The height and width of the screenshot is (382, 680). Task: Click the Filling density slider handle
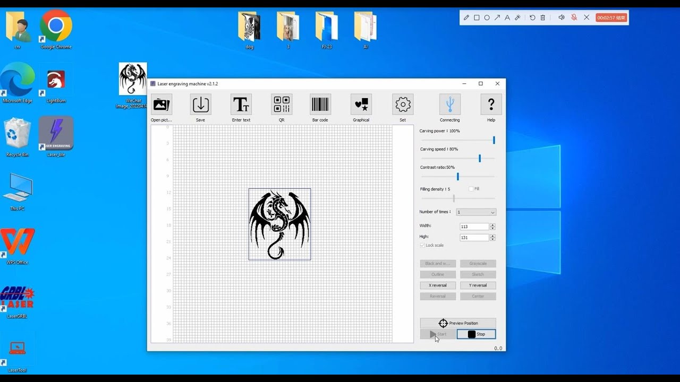(x=454, y=198)
